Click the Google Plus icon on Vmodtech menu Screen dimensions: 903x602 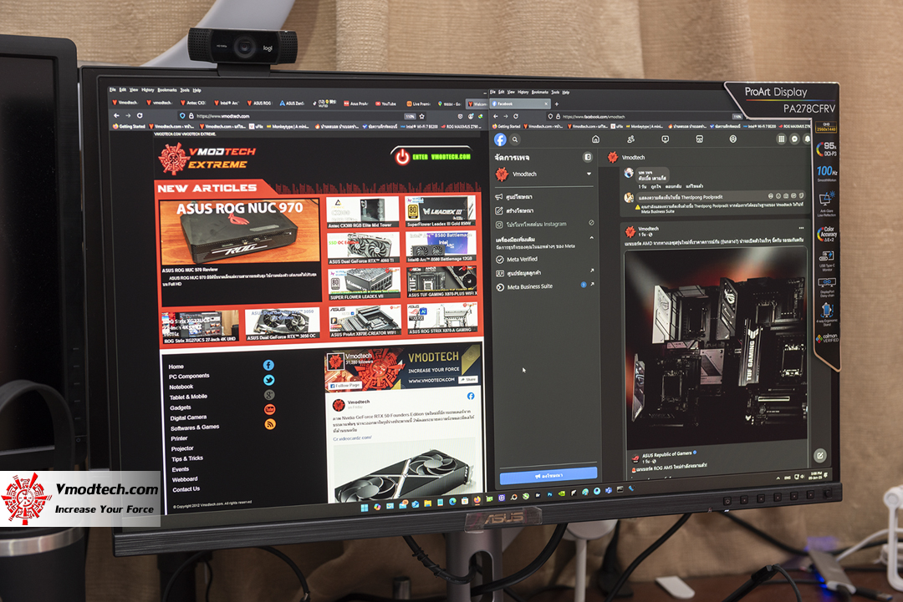click(269, 395)
